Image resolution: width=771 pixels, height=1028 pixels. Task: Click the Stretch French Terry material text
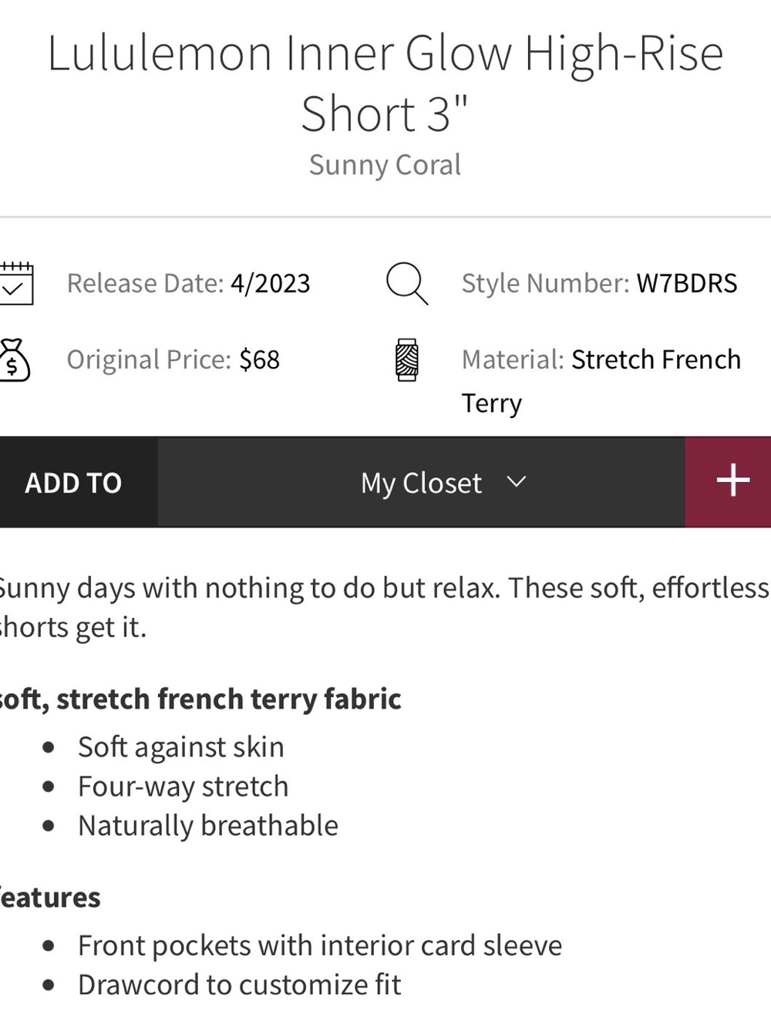[x=601, y=381]
